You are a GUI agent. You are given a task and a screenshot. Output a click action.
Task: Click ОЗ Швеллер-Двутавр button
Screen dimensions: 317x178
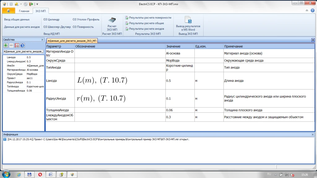coord(57,27)
